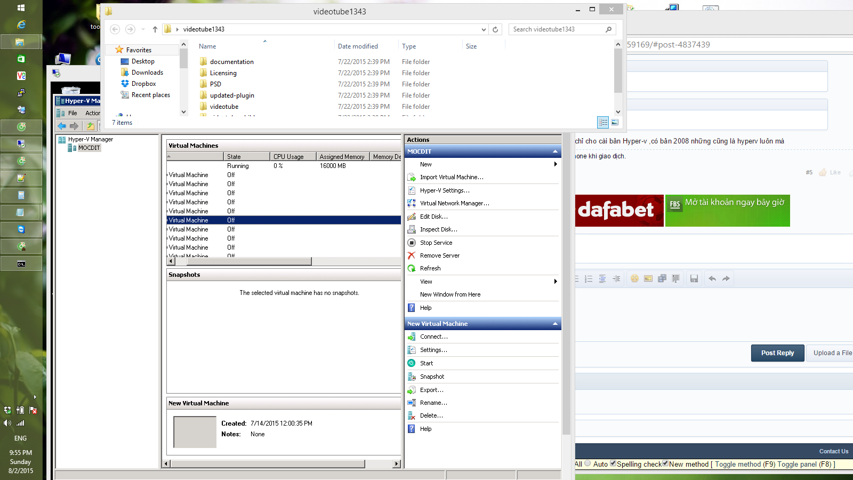Open Dropbox in Explorer Favorites
The height and width of the screenshot is (480, 853).
pos(143,84)
